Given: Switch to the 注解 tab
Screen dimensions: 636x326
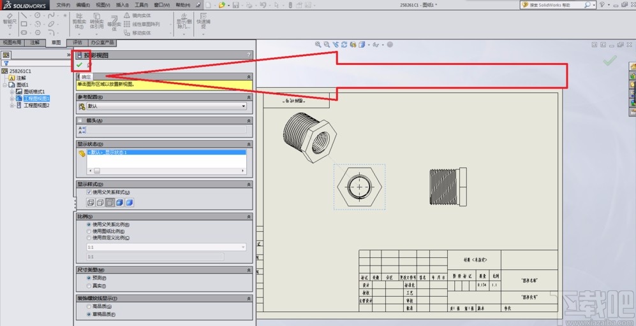Looking at the screenshot, I should (34, 43).
